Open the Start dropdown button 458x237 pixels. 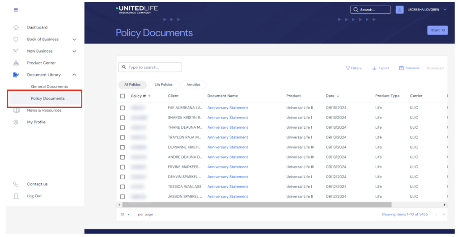point(437,30)
